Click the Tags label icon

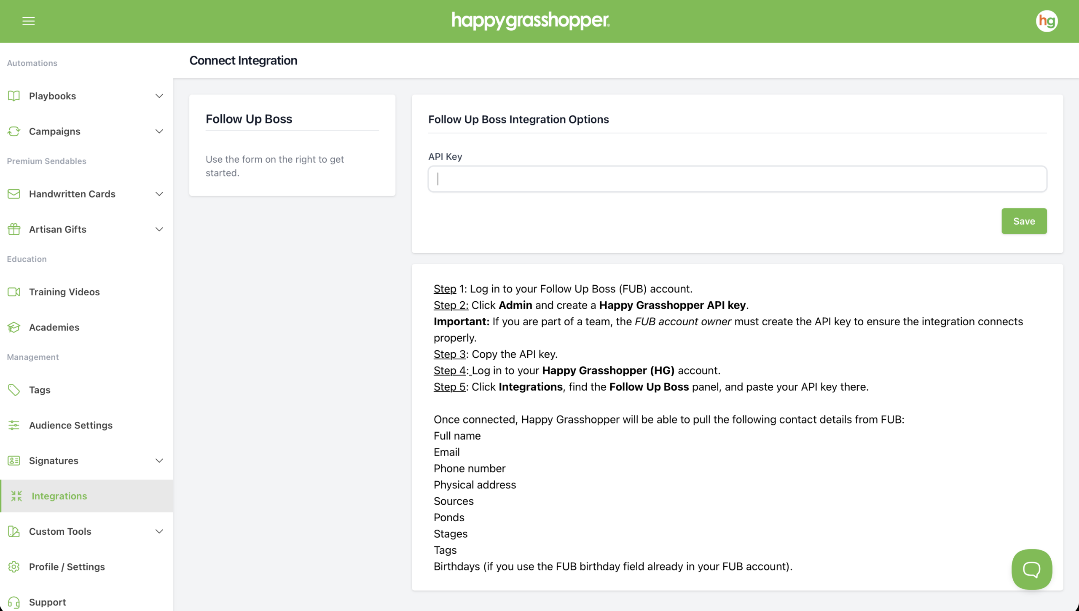click(14, 390)
